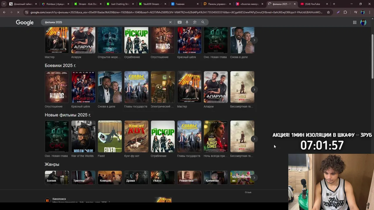
Task: Select the Романтика genre tile
Action: pyautogui.click(x=189, y=178)
